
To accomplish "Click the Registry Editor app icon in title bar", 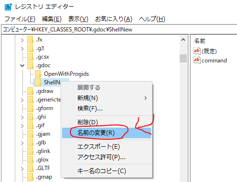I will tap(8, 7).
